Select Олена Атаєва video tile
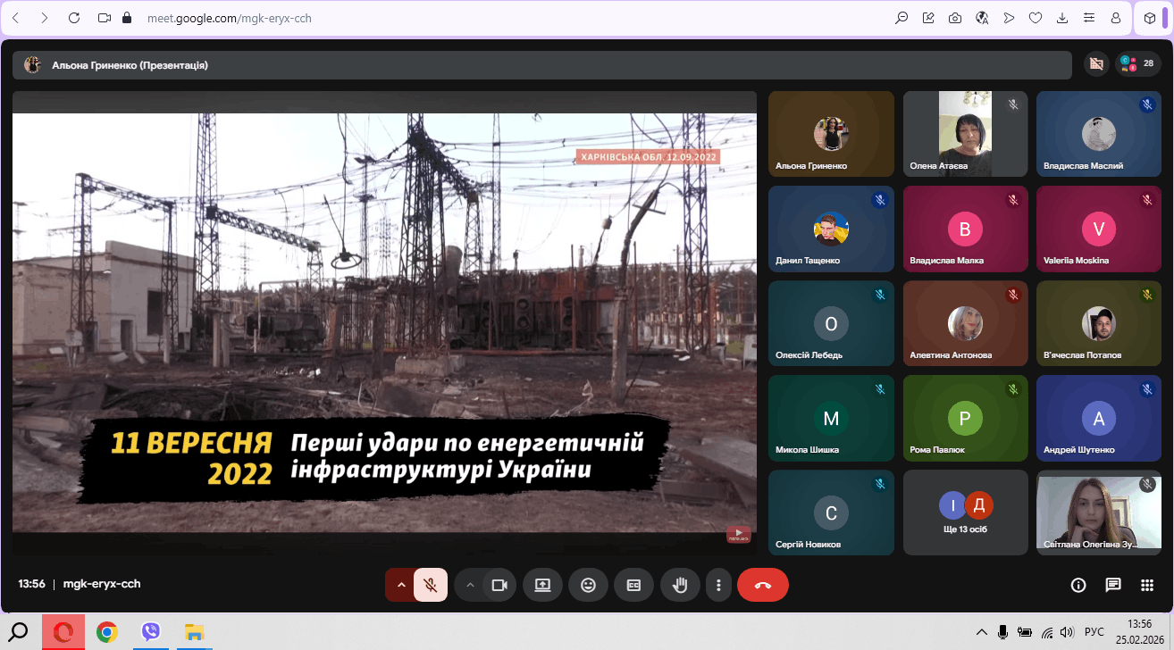Image resolution: width=1174 pixels, height=650 pixels. [x=965, y=134]
